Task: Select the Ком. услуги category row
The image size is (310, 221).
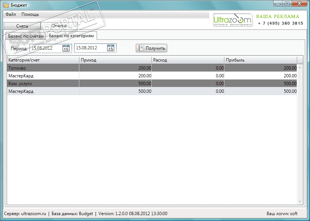Action: click(x=152, y=84)
